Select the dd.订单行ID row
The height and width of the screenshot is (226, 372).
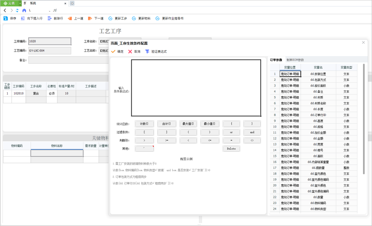[314, 115]
